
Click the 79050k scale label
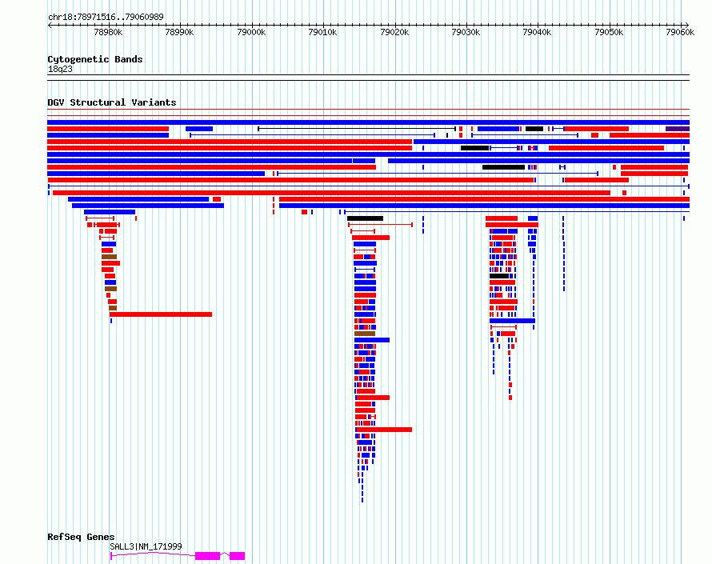click(x=609, y=32)
